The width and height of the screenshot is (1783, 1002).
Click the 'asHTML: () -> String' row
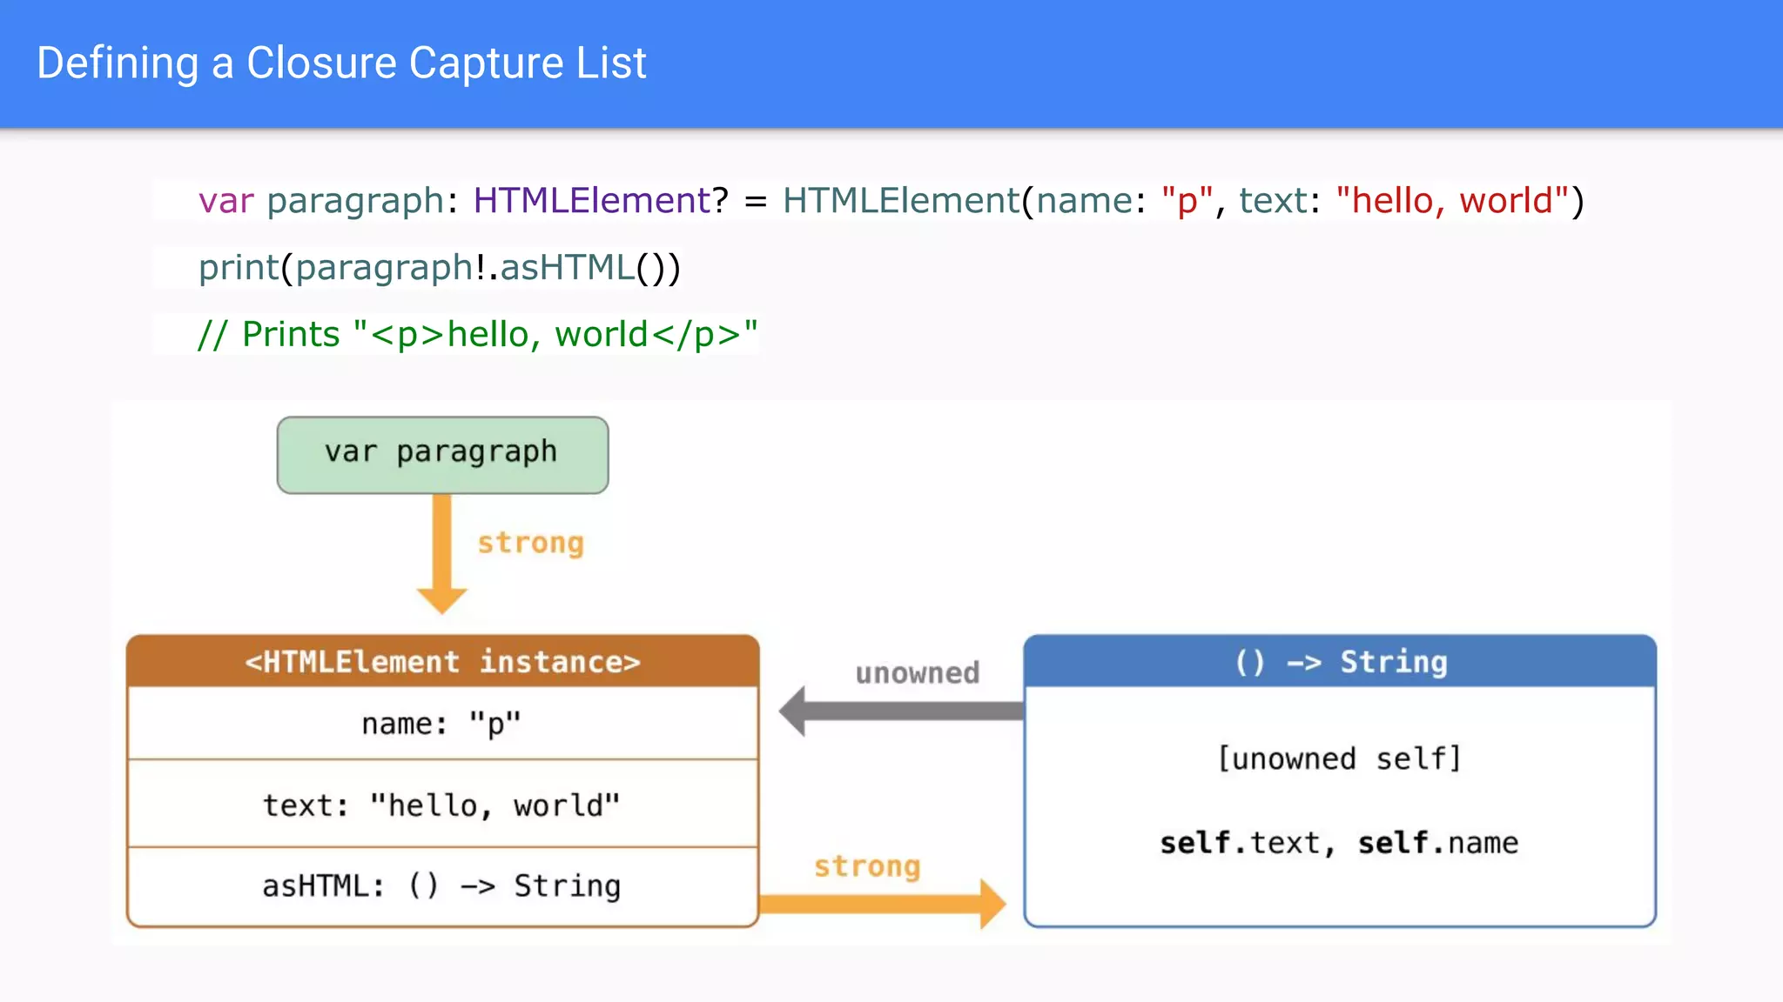click(x=442, y=886)
